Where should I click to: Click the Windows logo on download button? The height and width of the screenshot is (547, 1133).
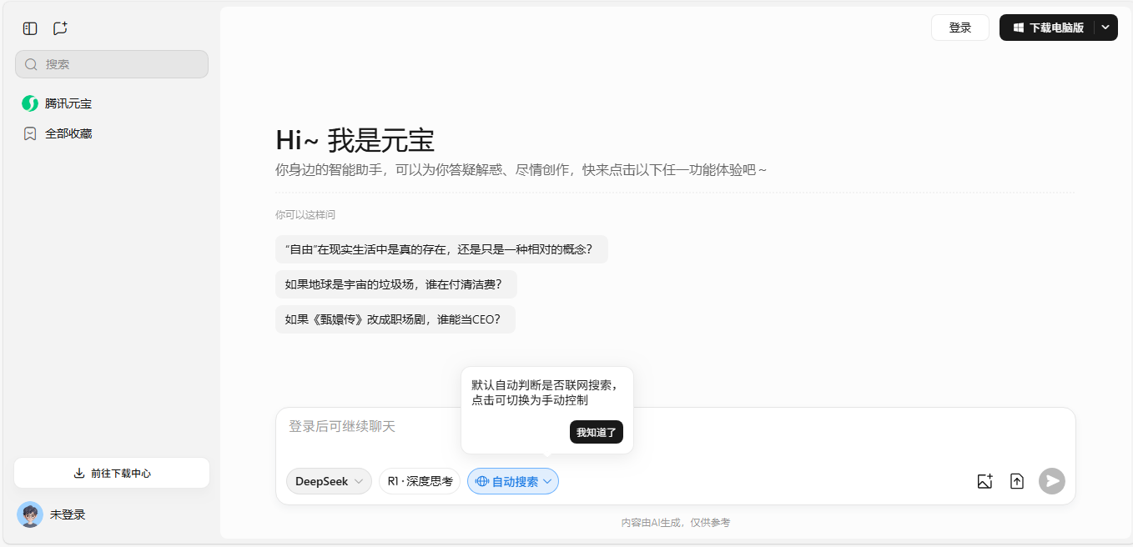coord(1019,28)
